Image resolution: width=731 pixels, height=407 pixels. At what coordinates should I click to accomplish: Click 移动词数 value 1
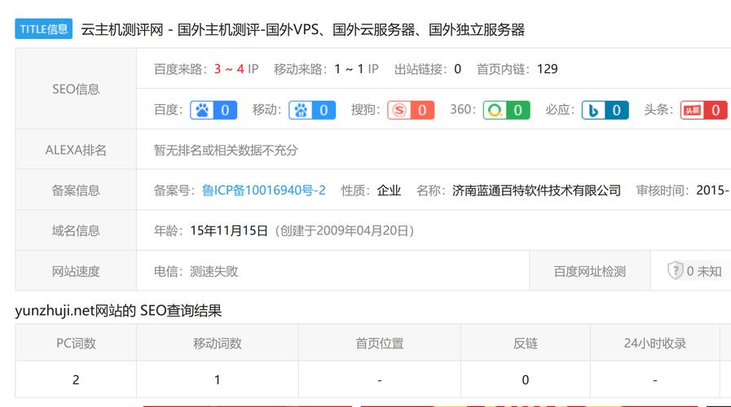click(x=218, y=380)
